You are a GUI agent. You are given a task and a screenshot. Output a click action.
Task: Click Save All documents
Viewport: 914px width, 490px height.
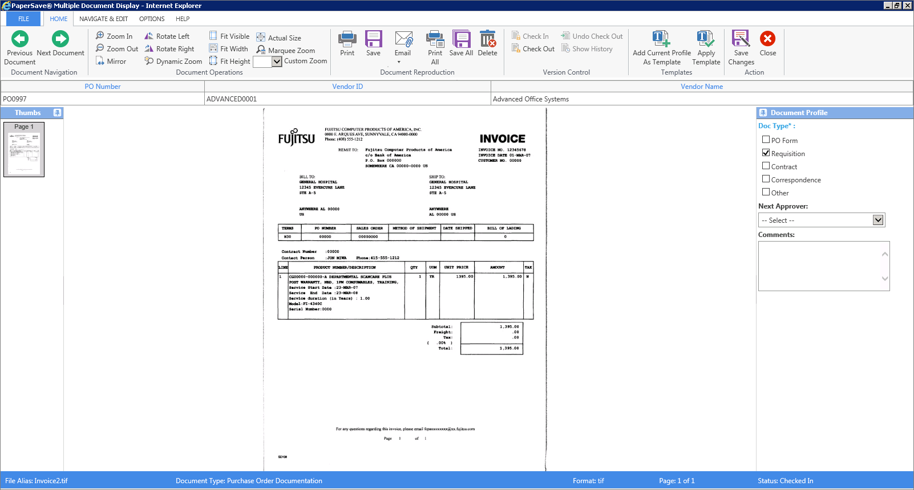point(461,43)
